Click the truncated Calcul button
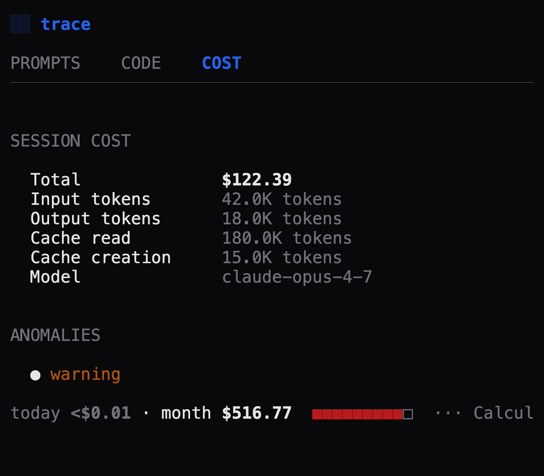 (x=503, y=413)
